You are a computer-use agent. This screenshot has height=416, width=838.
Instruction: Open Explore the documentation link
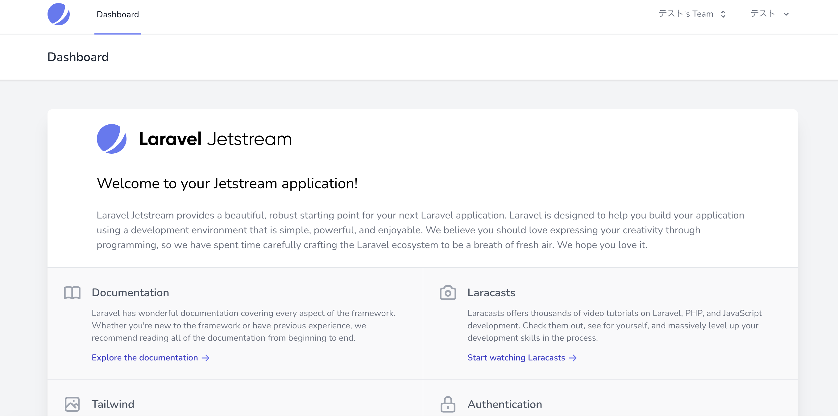tap(145, 358)
